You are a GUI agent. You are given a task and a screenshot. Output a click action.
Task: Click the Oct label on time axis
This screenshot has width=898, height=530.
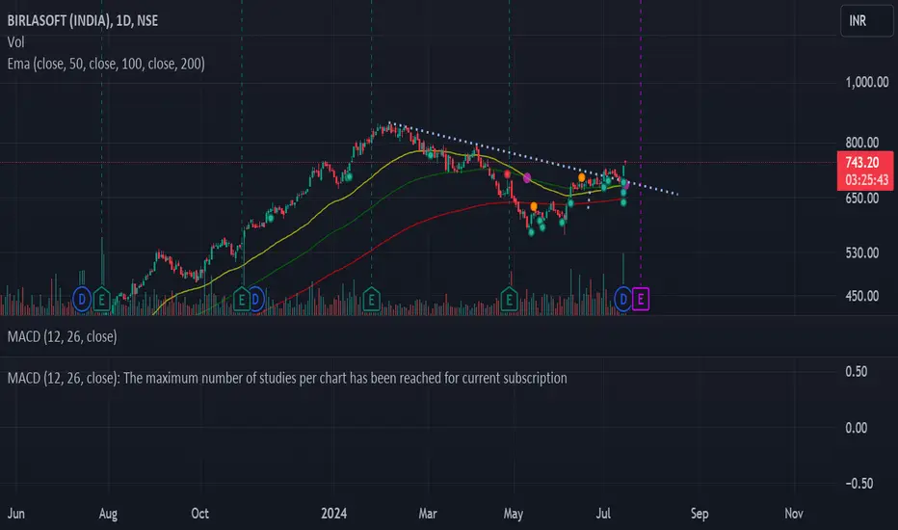(x=199, y=514)
